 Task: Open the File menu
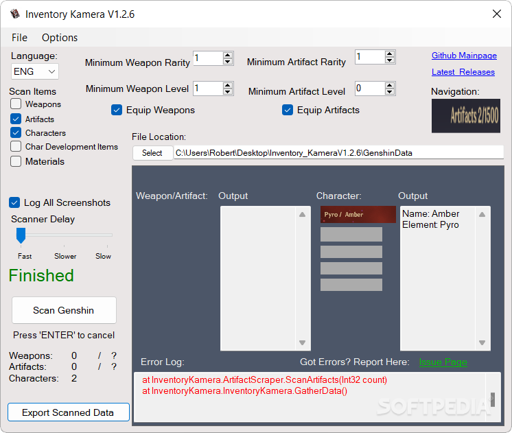point(20,38)
